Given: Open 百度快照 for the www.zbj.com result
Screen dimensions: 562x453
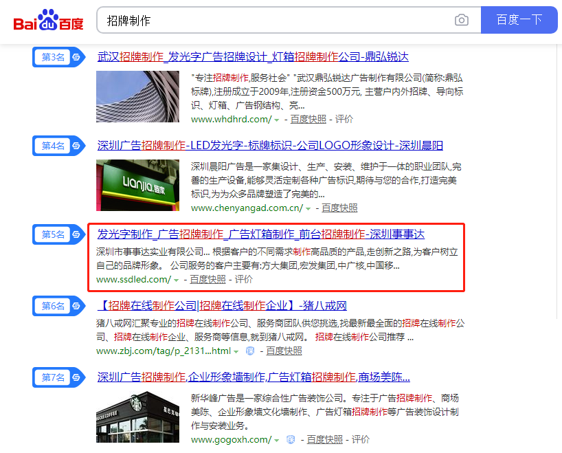Looking at the screenshot, I should (x=284, y=351).
